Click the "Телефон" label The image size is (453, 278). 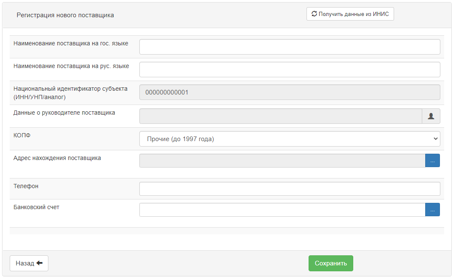[x=26, y=186]
